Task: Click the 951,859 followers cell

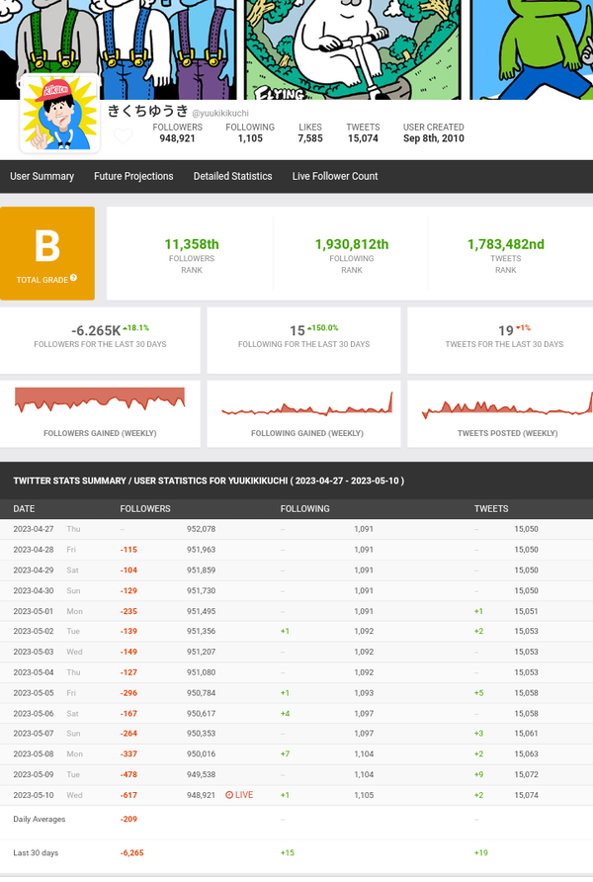Action: (x=202, y=570)
